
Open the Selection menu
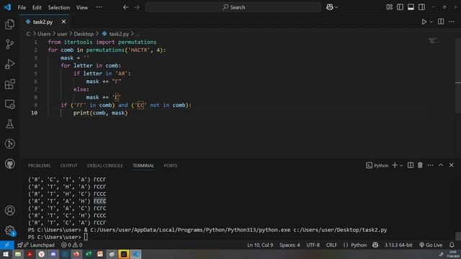[x=59, y=8]
